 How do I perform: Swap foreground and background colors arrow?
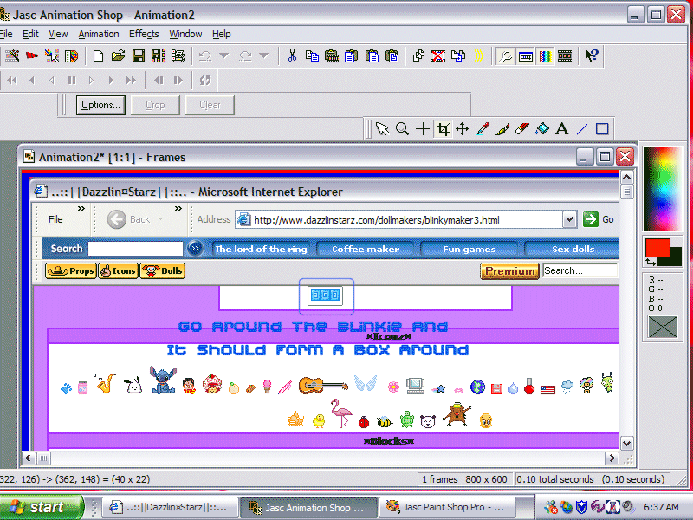(651, 263)
